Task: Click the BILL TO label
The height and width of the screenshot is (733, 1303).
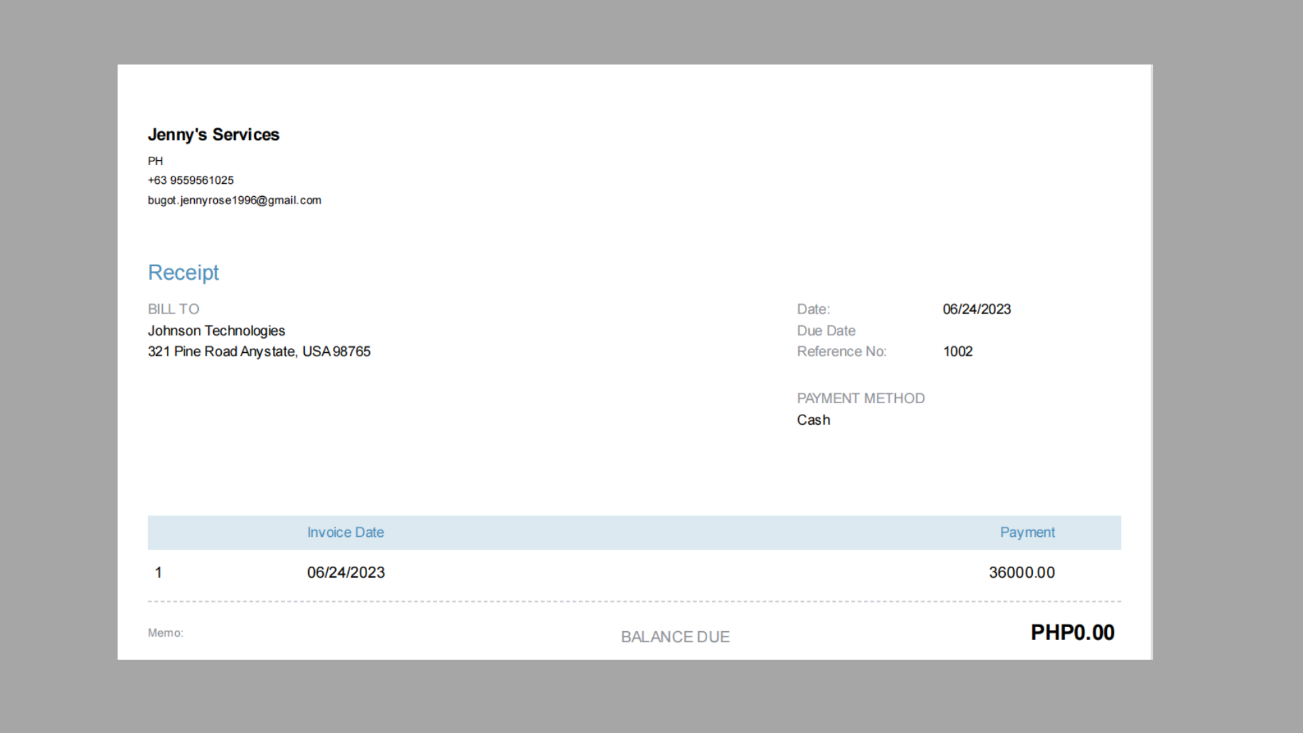Action: tap(173, 309)
